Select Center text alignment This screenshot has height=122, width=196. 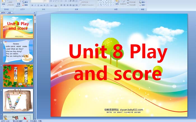(x=64, y=5)
